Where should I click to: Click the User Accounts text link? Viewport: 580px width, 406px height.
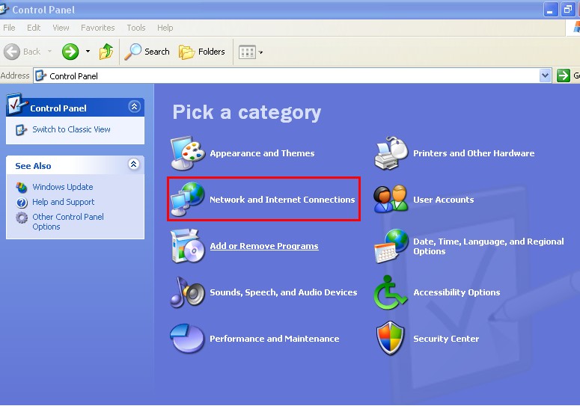[x=444, y=200]
